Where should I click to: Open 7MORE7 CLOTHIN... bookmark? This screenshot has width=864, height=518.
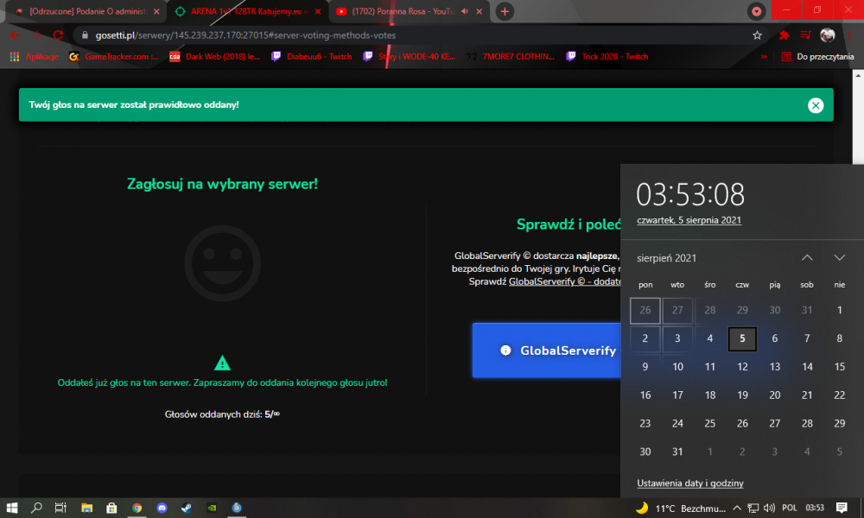pos(511,57)
